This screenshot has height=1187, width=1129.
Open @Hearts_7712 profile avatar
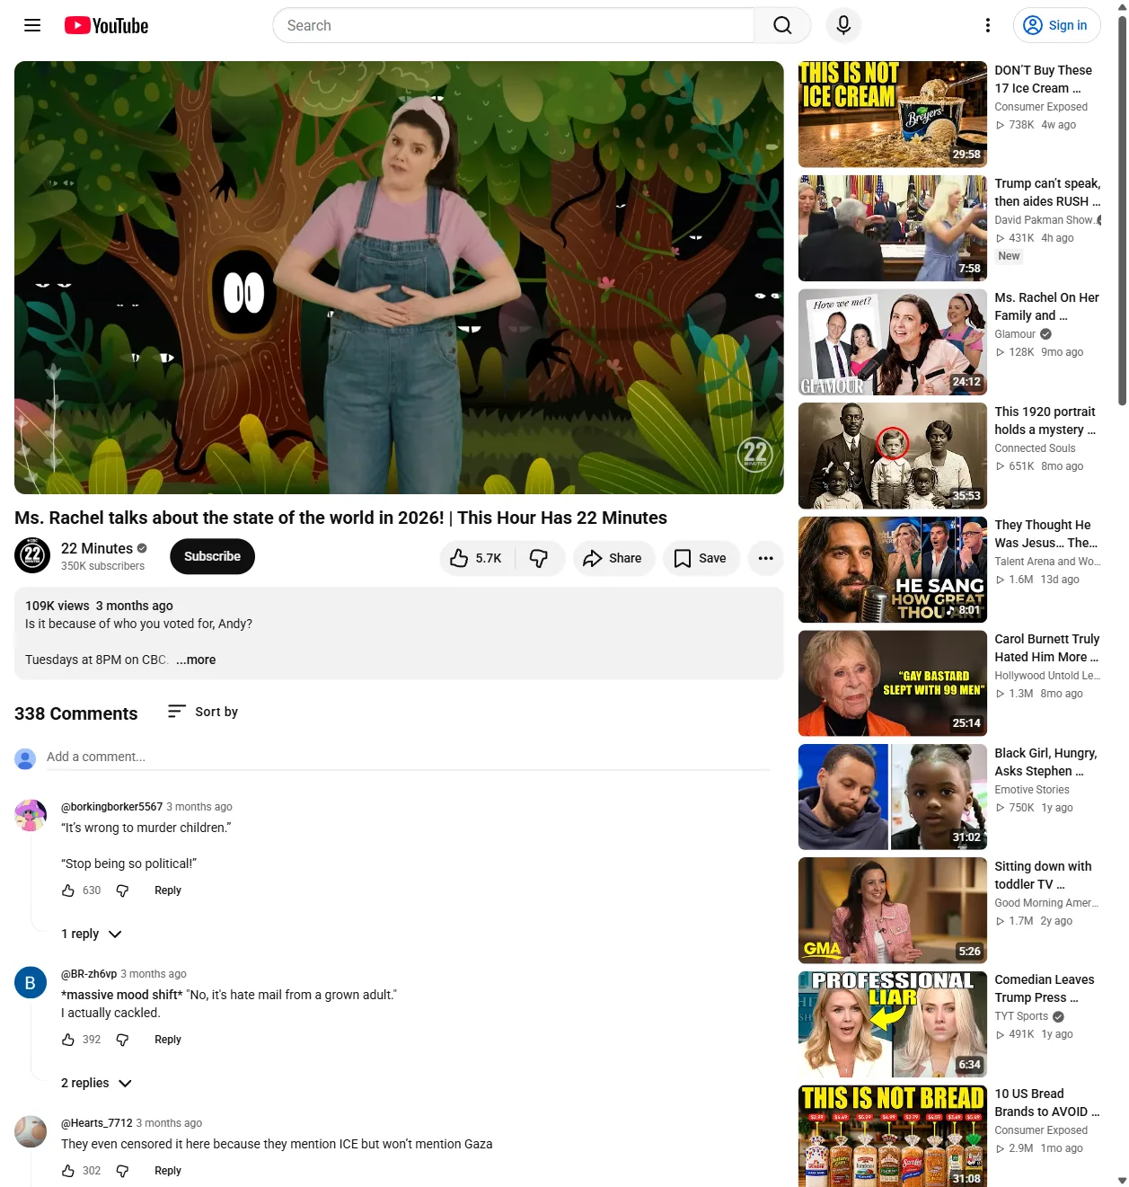click(x=31, y=1132)
